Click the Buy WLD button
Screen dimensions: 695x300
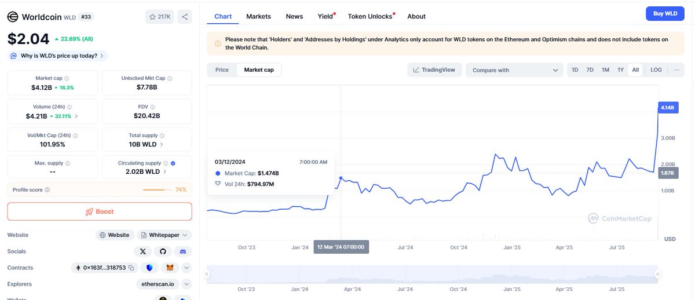(x=665, y=13)
